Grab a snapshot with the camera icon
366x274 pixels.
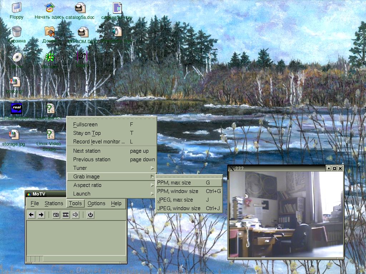56,214
